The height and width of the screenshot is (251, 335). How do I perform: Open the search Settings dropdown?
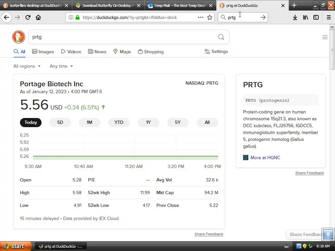216,51
